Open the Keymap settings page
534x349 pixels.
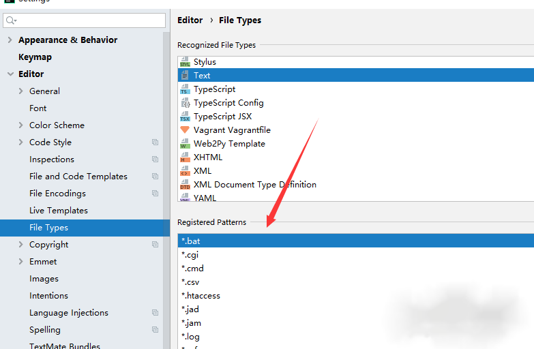pos(35,57)
